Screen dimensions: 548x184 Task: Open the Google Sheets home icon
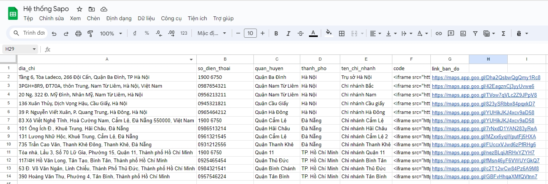click(x=13, y=14)
